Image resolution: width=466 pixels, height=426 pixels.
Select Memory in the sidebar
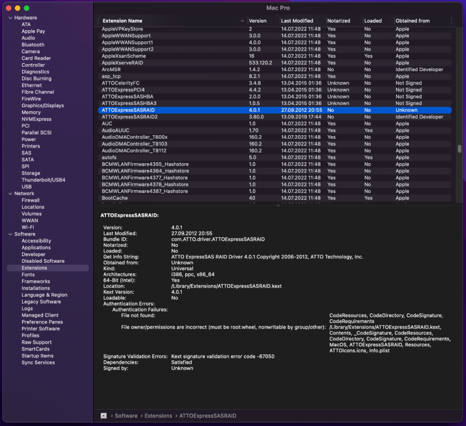(x=31, y=112)
